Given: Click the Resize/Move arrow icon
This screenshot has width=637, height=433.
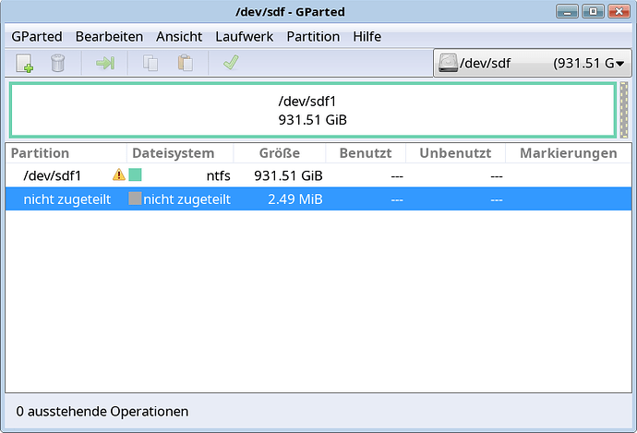Looking at the screenshot, I should click(105, 64).
